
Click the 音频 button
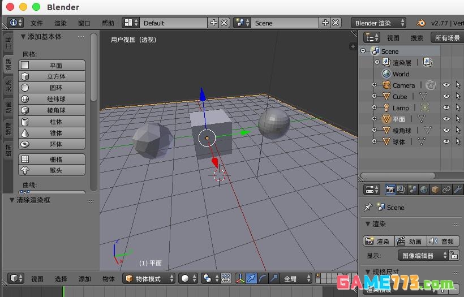click(x=443, y=241)
